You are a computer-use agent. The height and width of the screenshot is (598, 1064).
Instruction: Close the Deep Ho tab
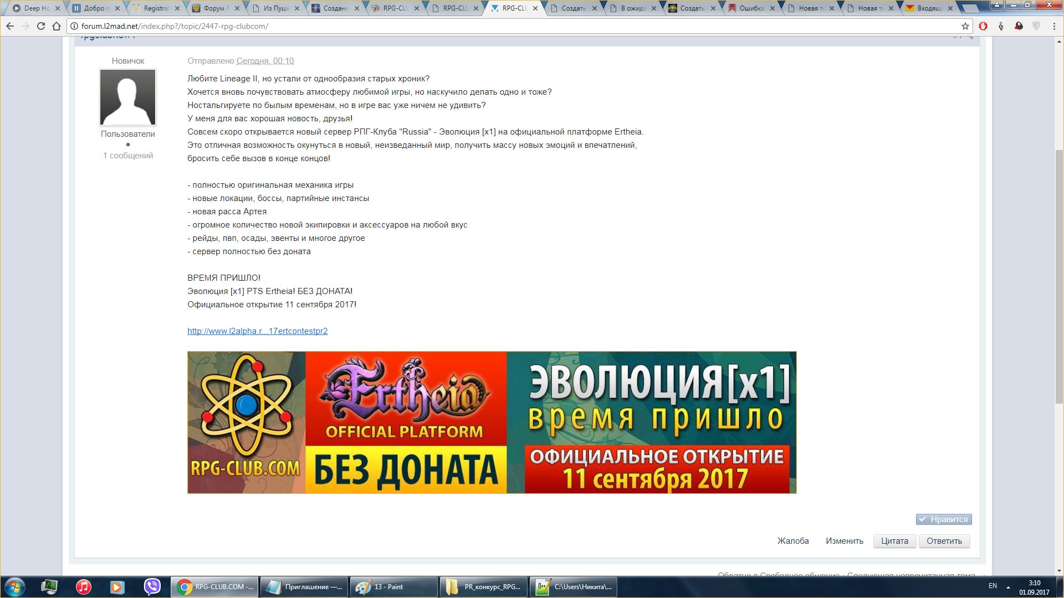58,8
